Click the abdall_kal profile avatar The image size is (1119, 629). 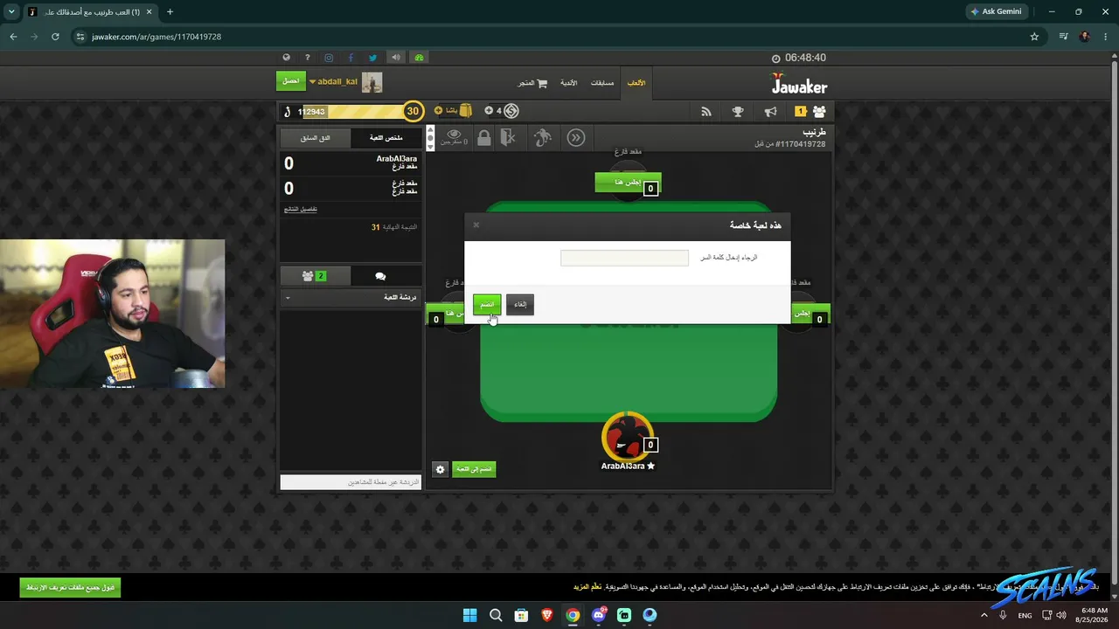[x=372, y=82]
